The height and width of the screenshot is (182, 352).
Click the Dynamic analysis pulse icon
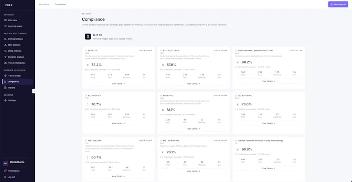(5, 57)
